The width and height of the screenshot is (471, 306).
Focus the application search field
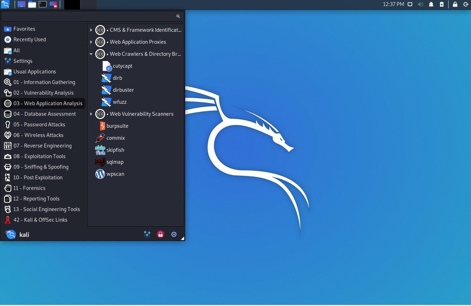92,16
